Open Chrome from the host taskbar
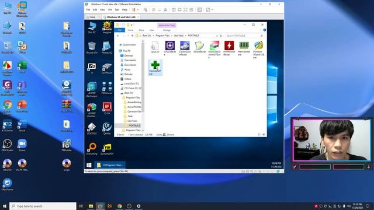Image resolution: width=374 pixels, height=210 pixels. click(x=119, y=206)
